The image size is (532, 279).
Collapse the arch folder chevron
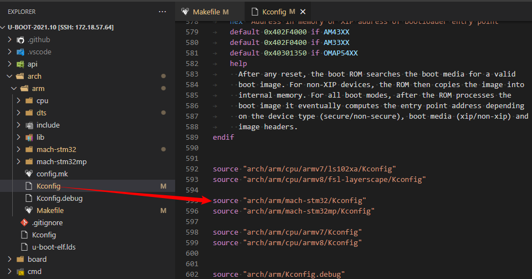click(x=10, y=77)
